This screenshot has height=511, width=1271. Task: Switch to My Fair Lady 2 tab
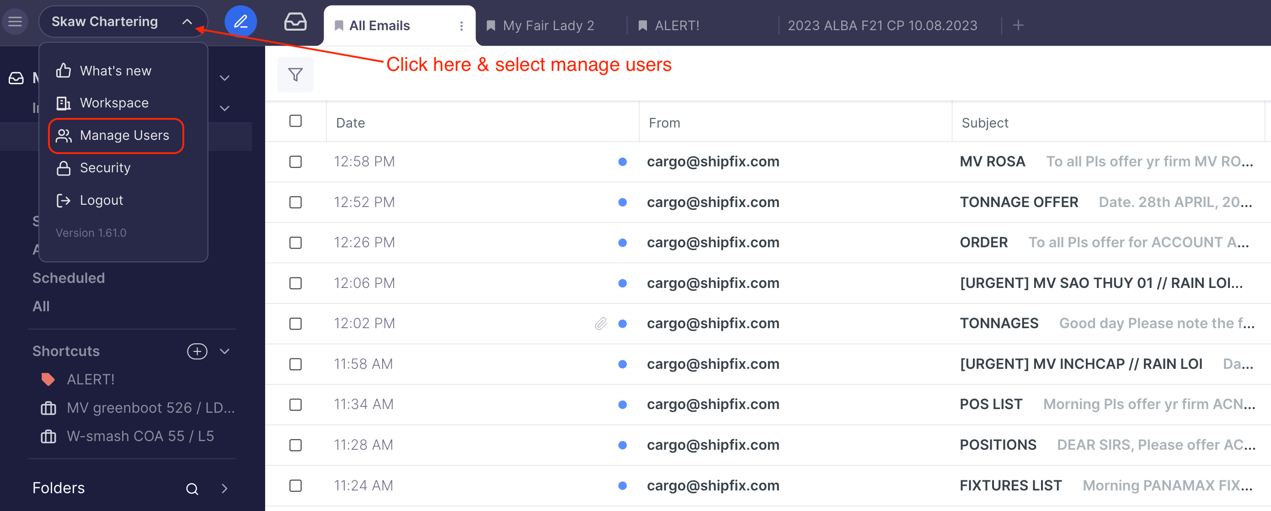coord(548,26)
